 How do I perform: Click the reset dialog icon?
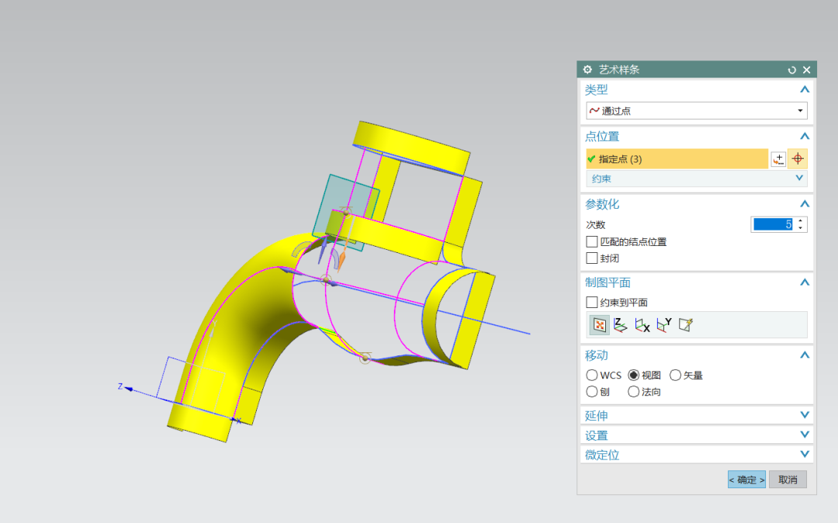click(791, 70)
